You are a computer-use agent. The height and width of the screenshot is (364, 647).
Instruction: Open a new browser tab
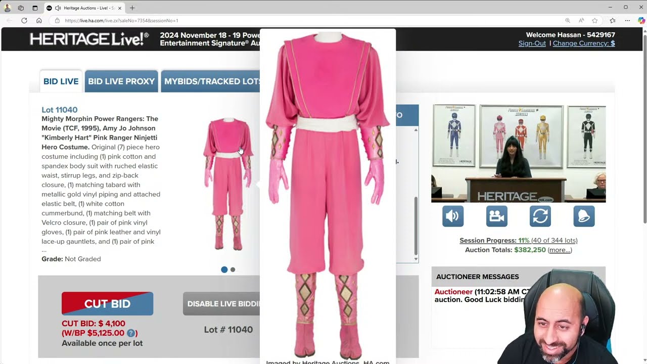click(132, 8)
